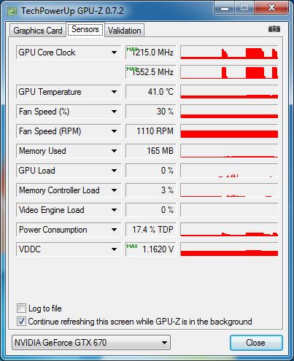Click the GPU Core Clock history graph
This screenshot has height=361, width=294.
[229, 53]
